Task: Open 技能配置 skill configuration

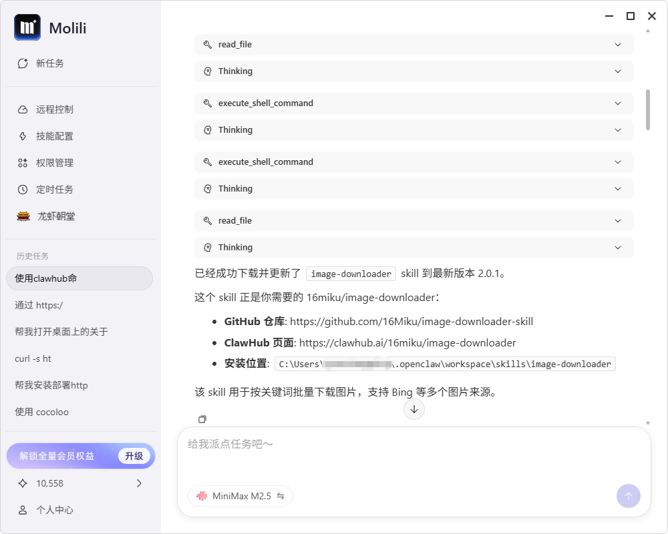Action: [54, 136]
